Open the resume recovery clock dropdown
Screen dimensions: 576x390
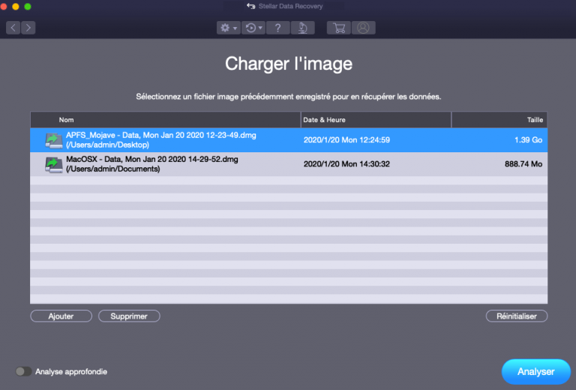coord(253,28)
